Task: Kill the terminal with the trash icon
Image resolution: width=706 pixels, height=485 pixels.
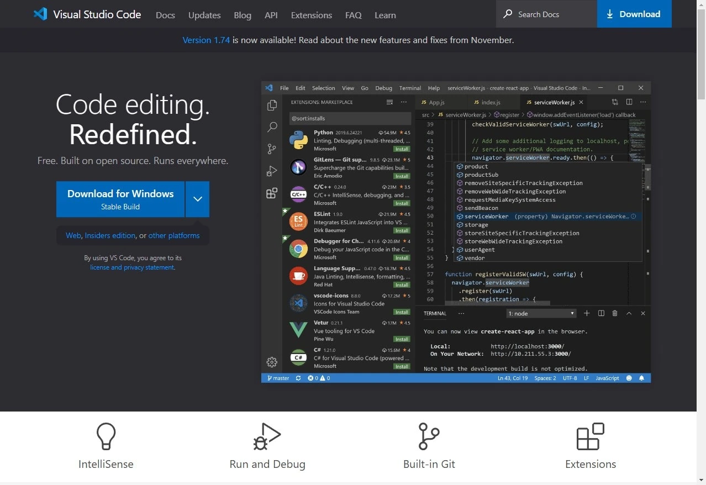Action: tap(614, 313)
